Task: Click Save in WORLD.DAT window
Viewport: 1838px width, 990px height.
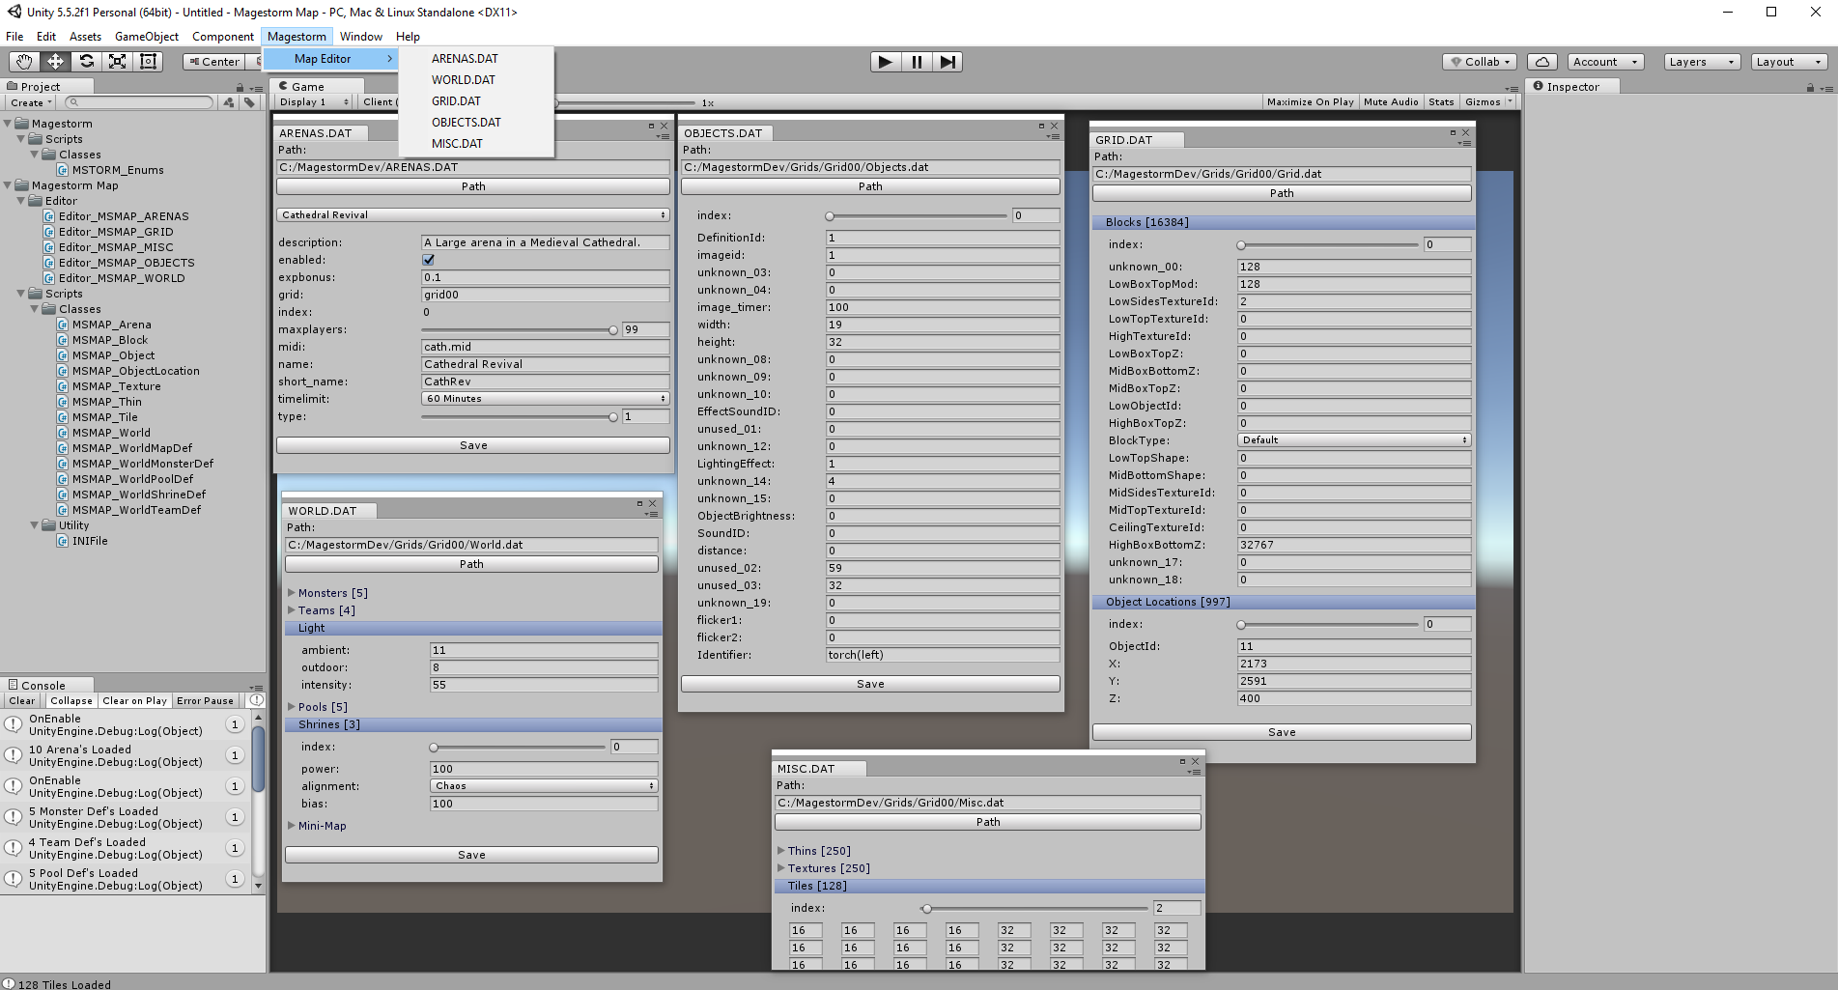Action: (471, 855)
